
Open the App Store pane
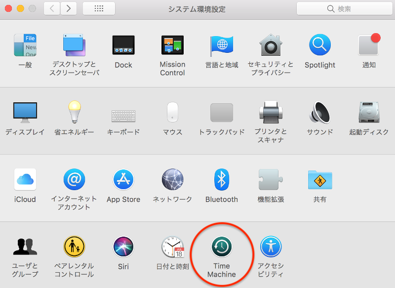pos(123,179)
